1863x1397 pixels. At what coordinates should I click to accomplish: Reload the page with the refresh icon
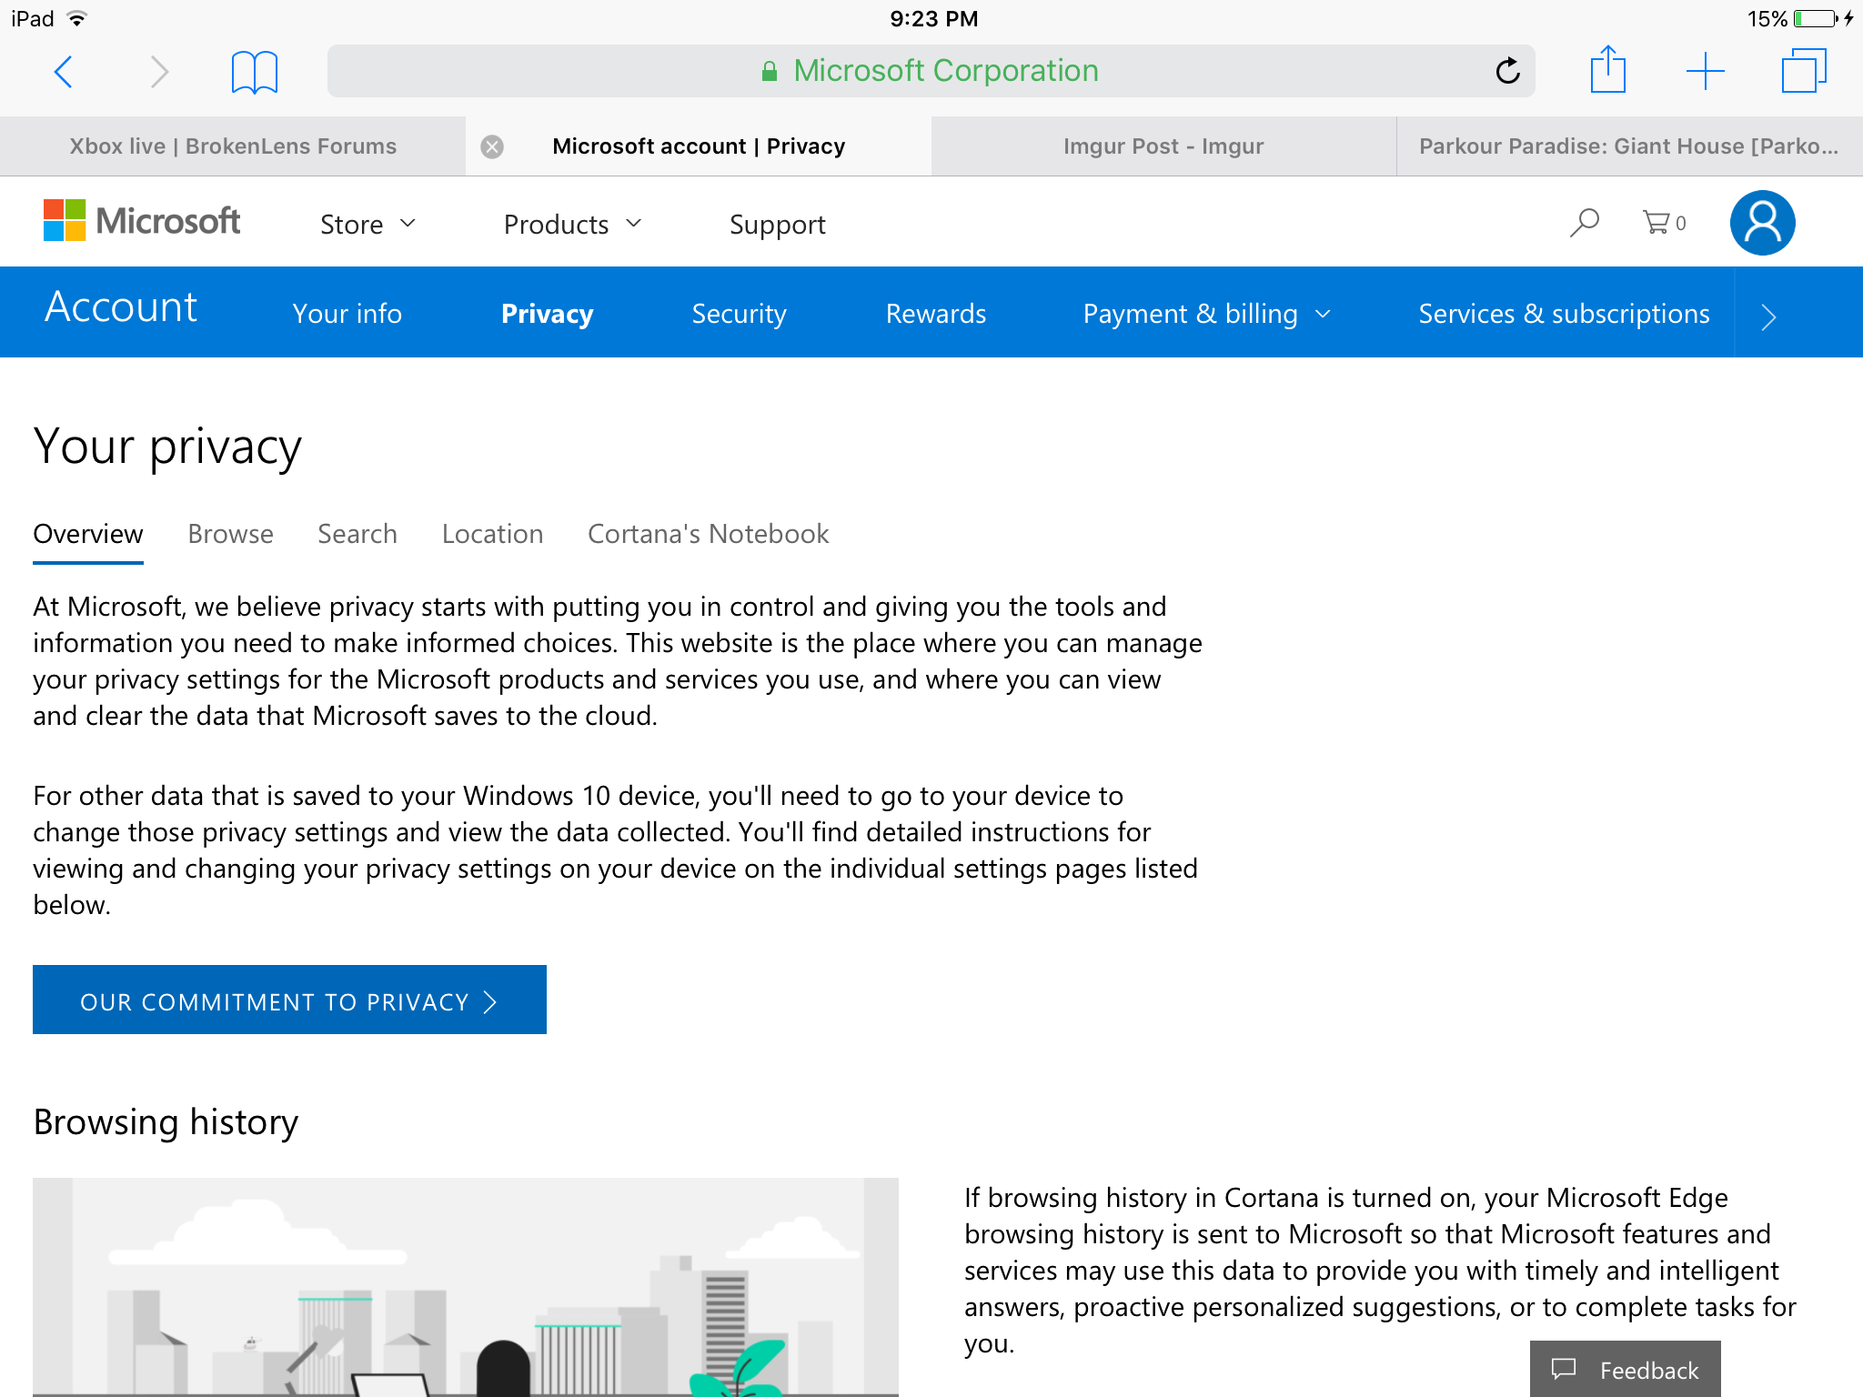(1507, 70)
